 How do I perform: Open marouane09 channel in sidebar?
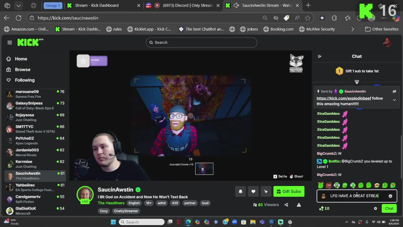[35, 94]
